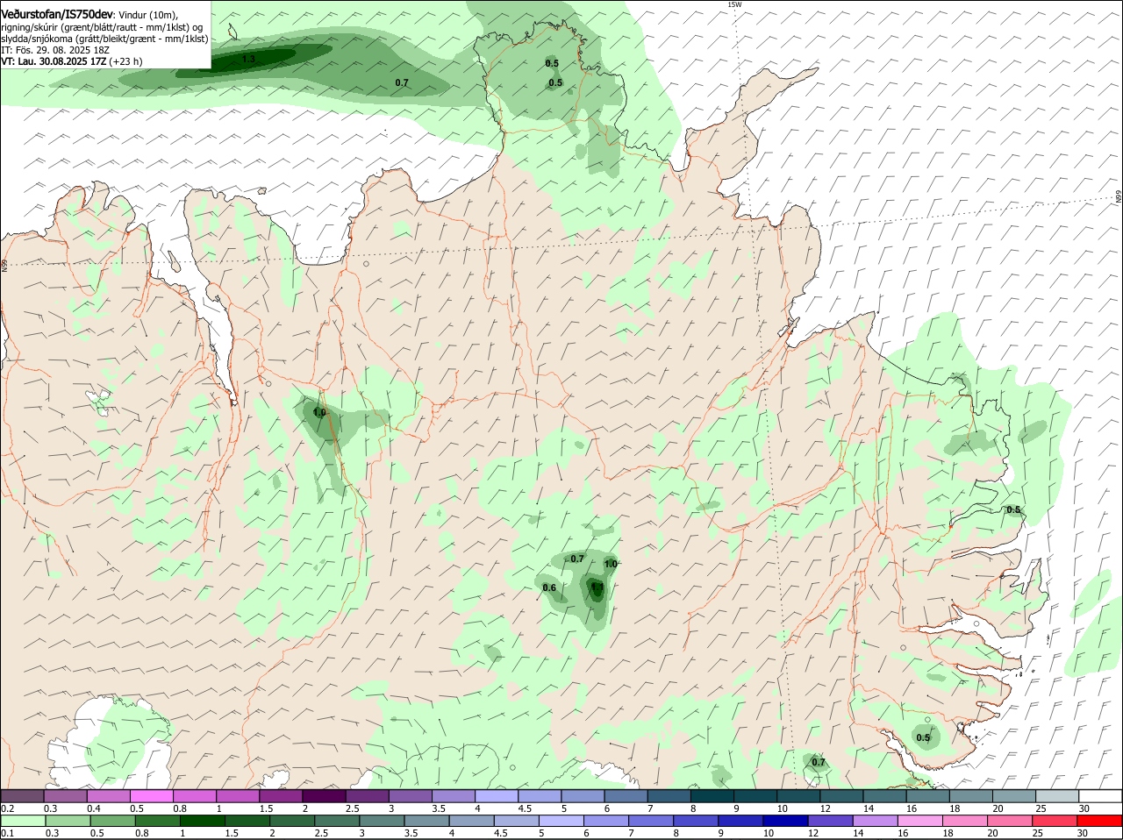Pick the lower legend green swatch labeled 0.8
The image size is (1123, 840).
click(158, 821)
